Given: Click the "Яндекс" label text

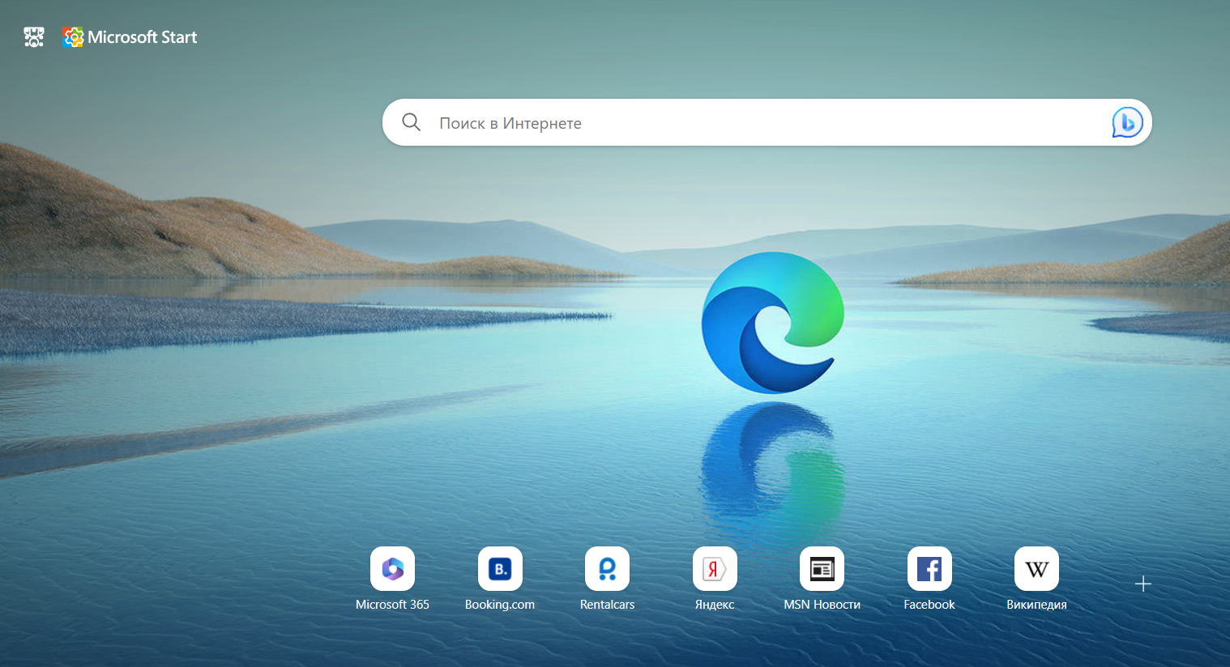Looking at the screenshot, I should 715,605.
